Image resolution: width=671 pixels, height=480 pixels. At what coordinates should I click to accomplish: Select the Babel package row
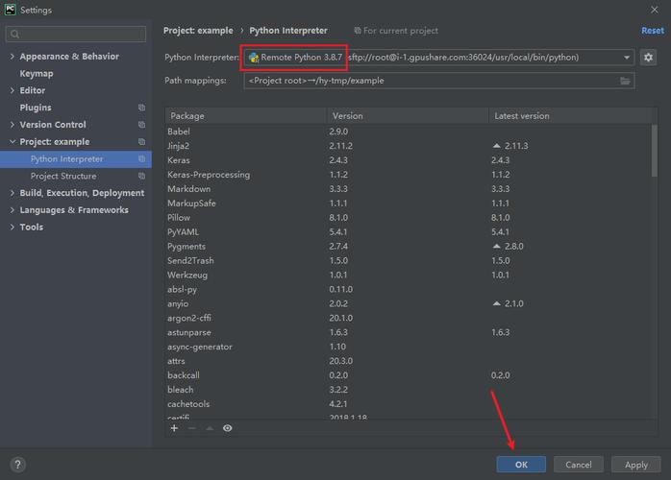(x=408, y=132)
